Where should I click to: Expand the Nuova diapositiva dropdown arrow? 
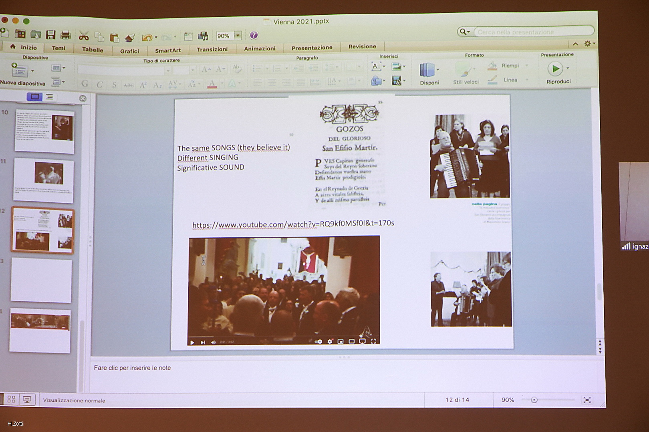(32, 71)
